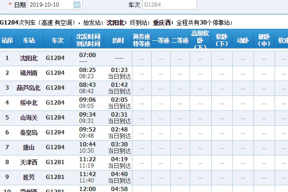Click station name 山海关

click(29, 118)
